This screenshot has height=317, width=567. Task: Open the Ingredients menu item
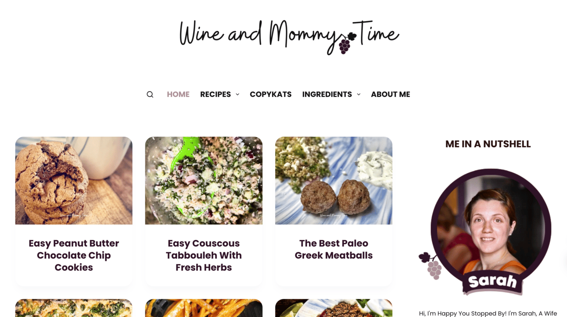[327, 94]
